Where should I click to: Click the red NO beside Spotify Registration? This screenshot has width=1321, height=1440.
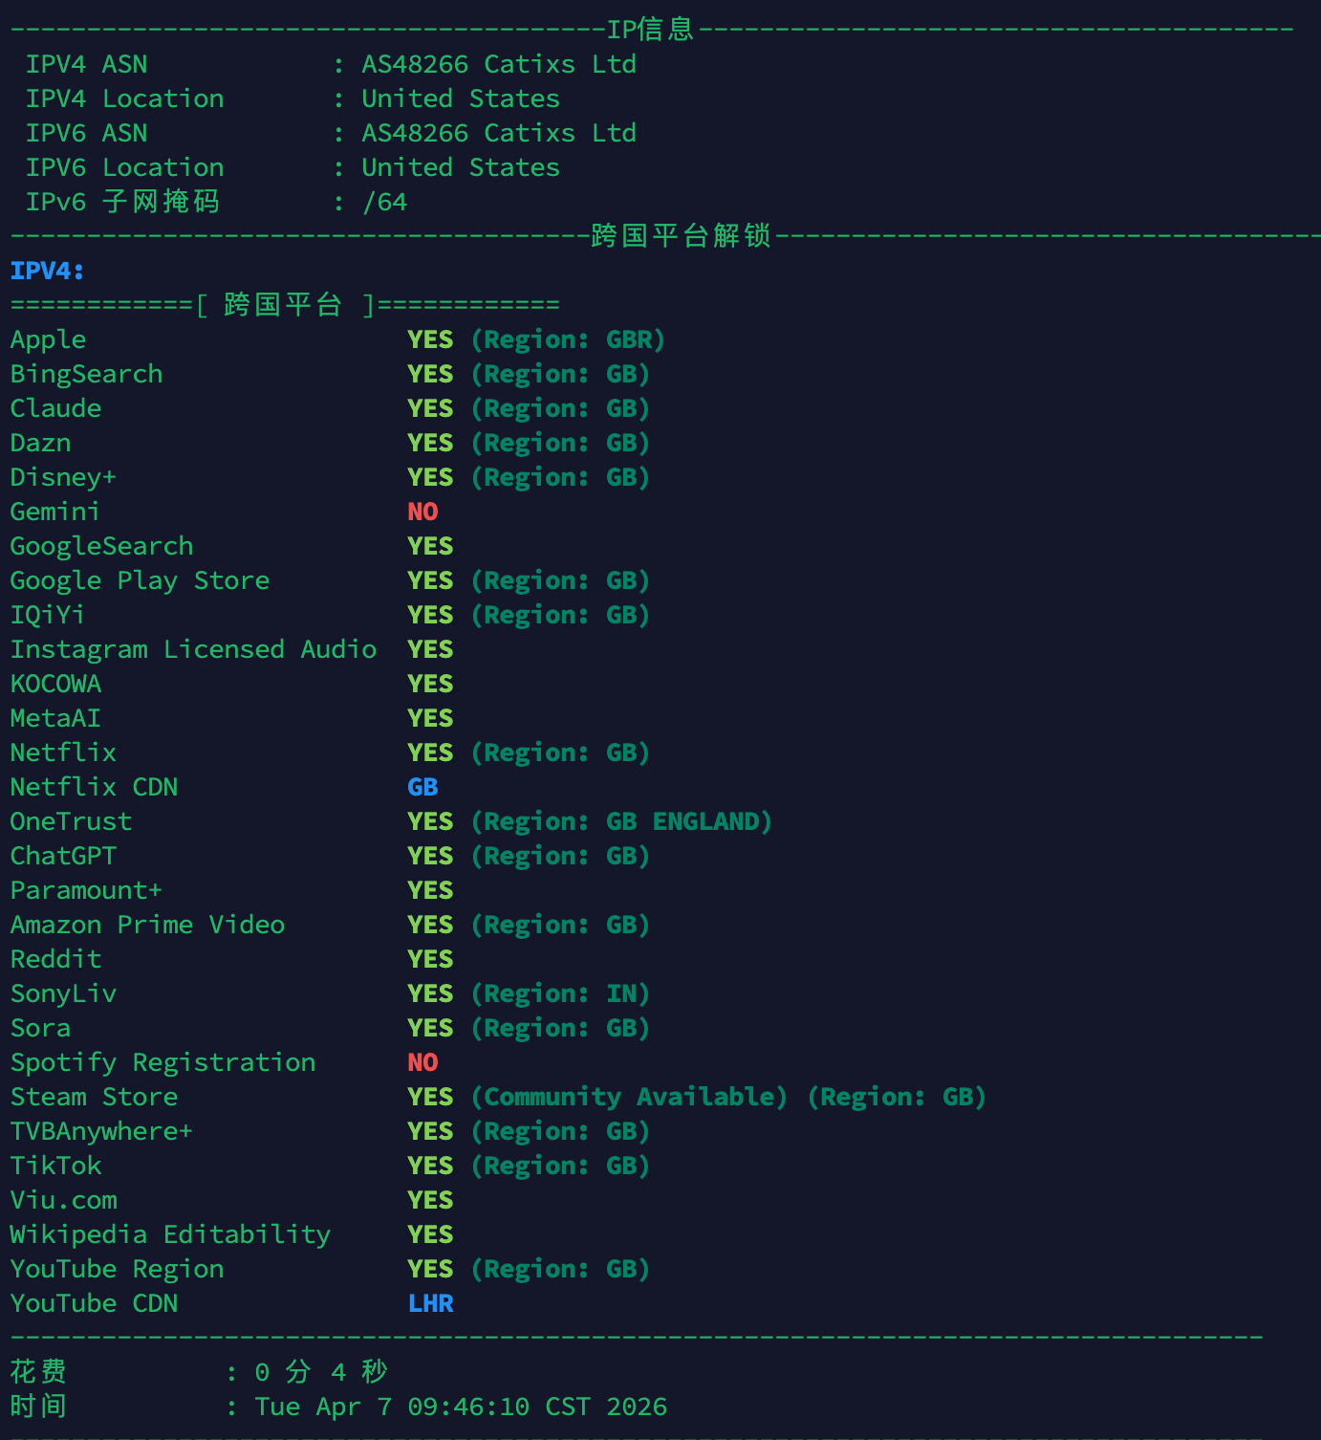point(422,1062)
